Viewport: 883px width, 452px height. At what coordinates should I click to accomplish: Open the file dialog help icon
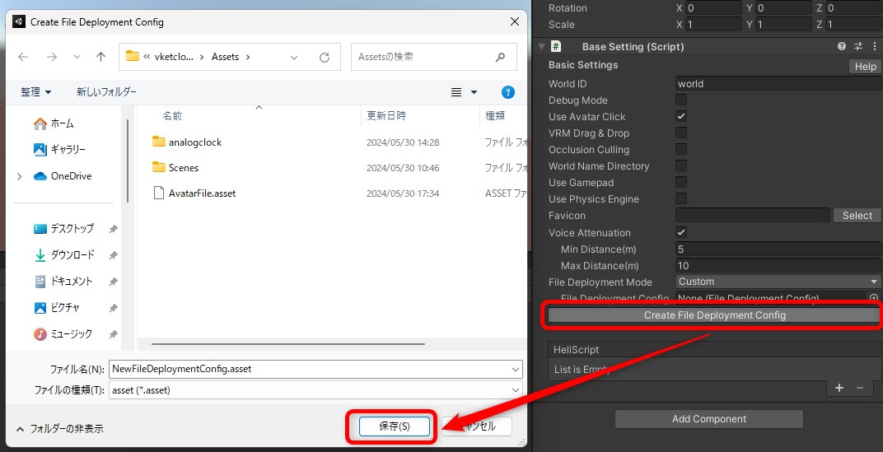(508, 92)
